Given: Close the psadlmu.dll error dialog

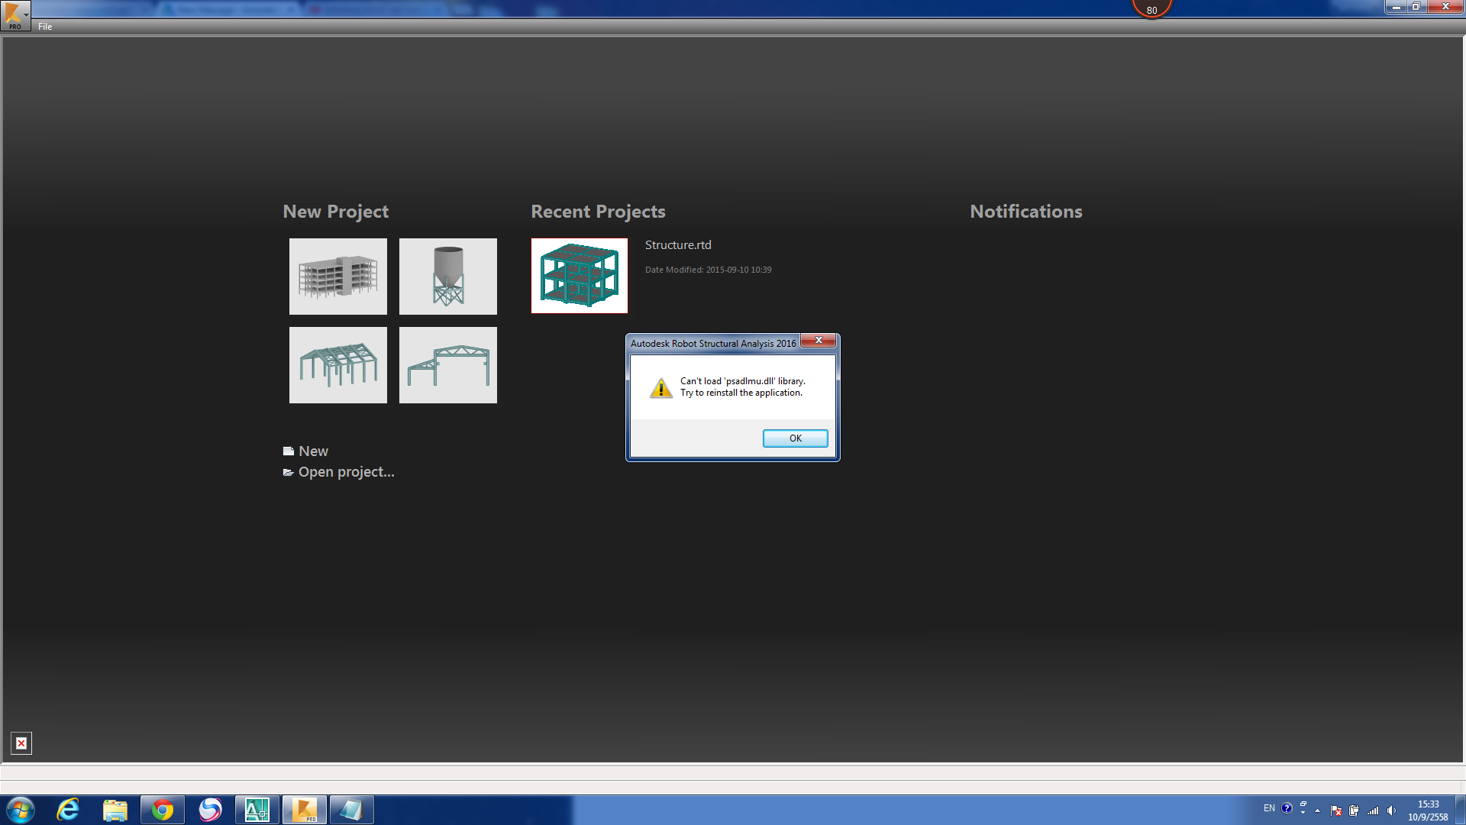Looking at the screenshot, I should click(818, 341).
